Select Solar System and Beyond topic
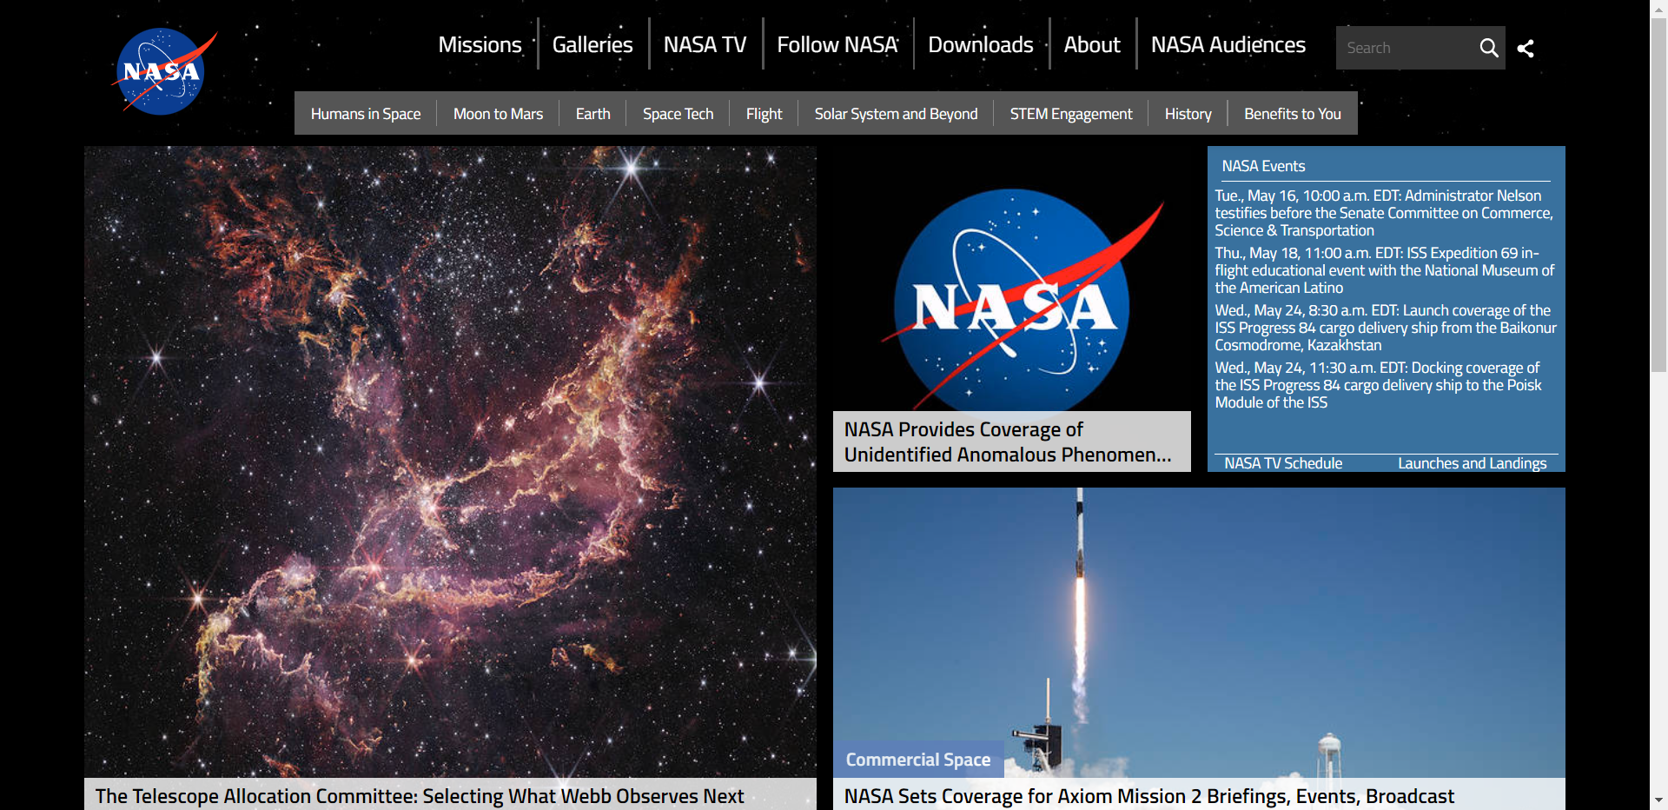Screen dimensions: 1668x810 coord(896,114)
